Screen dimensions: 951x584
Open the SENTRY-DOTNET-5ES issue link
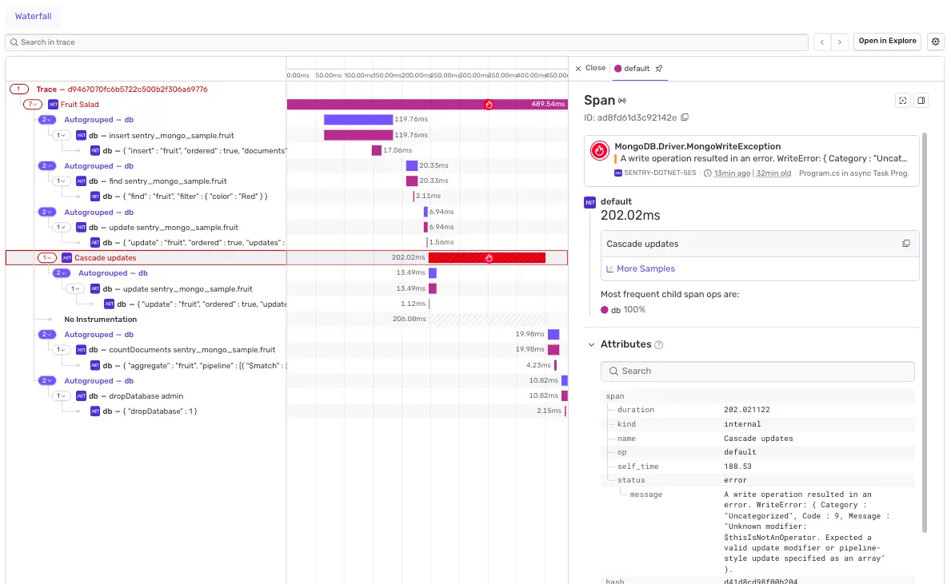point(655,173)
